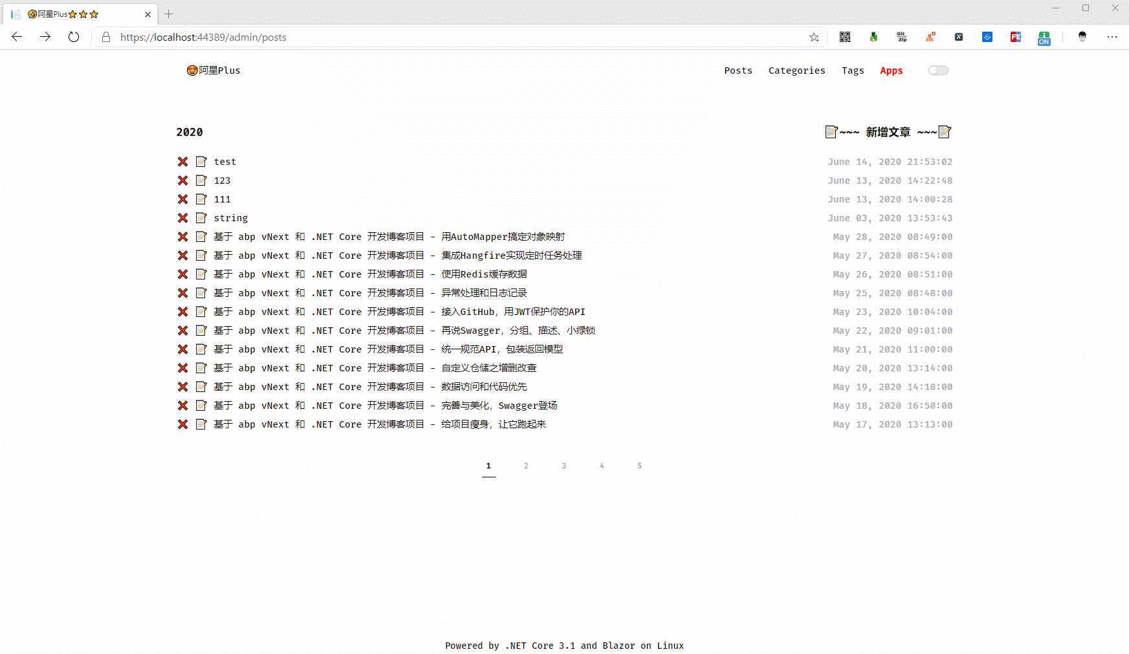Edit the AutoMapper post
The width and height of the screenshot is (1129, 654).
201,237
